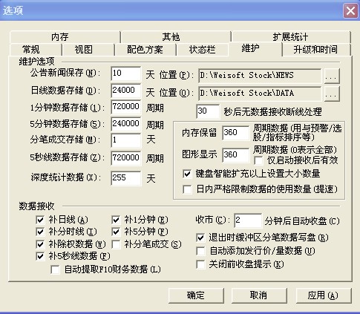Screen dimensions: 360x314
Task: Enable 补分笔成交 checkbox
Action: click(116, 244)
